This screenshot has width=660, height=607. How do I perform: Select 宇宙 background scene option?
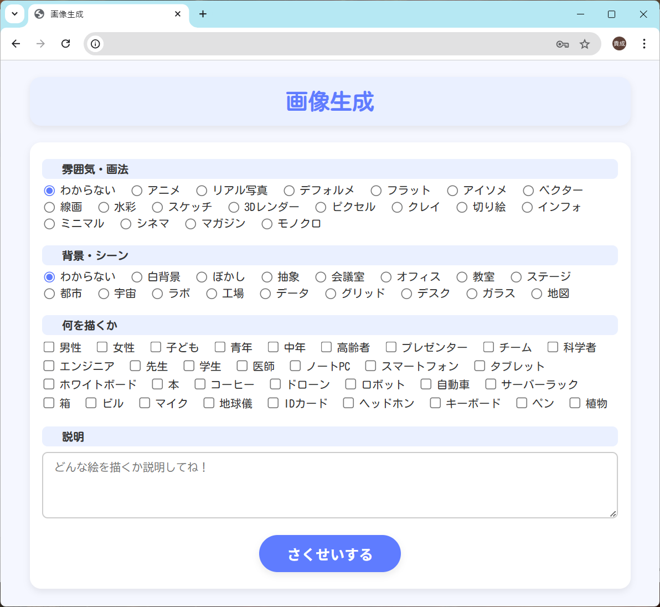pos(104,294)
